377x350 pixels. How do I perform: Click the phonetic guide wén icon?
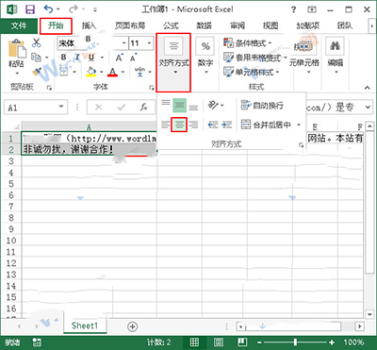tap(139, 72)
